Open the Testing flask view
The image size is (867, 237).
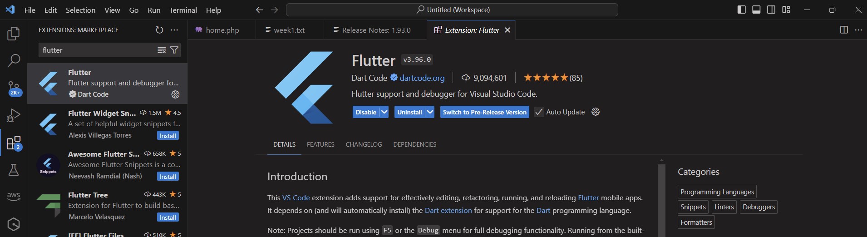(x=14, y=170)
